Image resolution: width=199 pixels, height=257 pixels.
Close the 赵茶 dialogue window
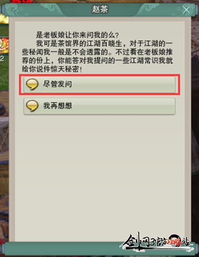[x=186, y=9]
